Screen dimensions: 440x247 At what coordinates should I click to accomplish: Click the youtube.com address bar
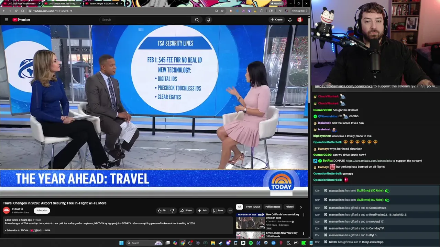click(120, 11)
